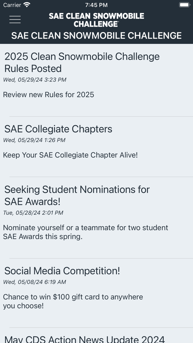This screenshot has width=193, height=343.
Task: Tap the Wed 05/29/24 1:26 PM timestamp
Action: click(x=34, y=140)
